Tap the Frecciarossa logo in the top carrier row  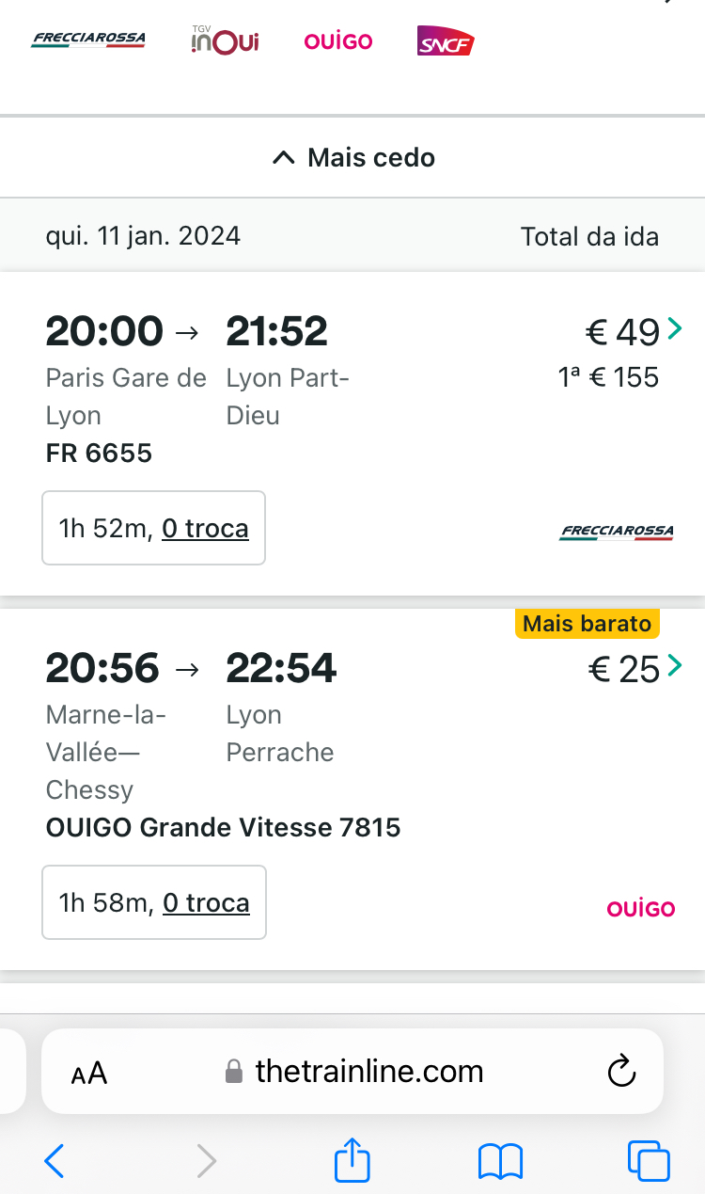(88, 40)
